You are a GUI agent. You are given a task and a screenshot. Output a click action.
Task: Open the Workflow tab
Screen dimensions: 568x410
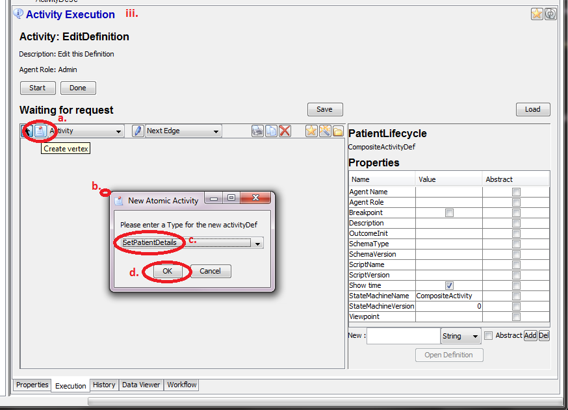pyautogui.click(x=182, y=385)
